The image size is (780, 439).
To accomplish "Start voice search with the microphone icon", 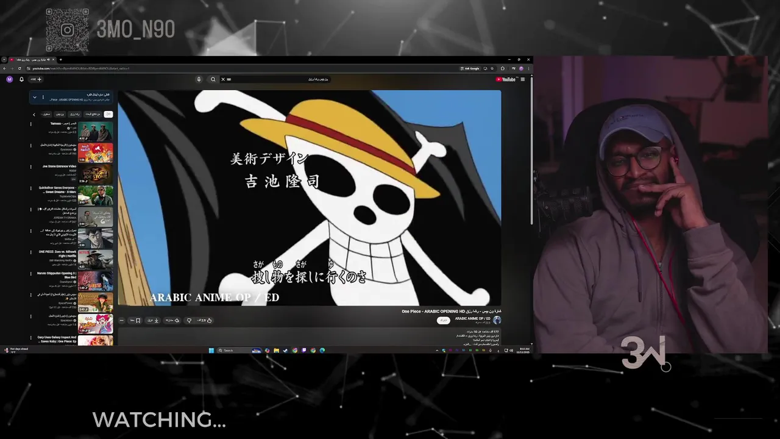I will click(199, 79).
